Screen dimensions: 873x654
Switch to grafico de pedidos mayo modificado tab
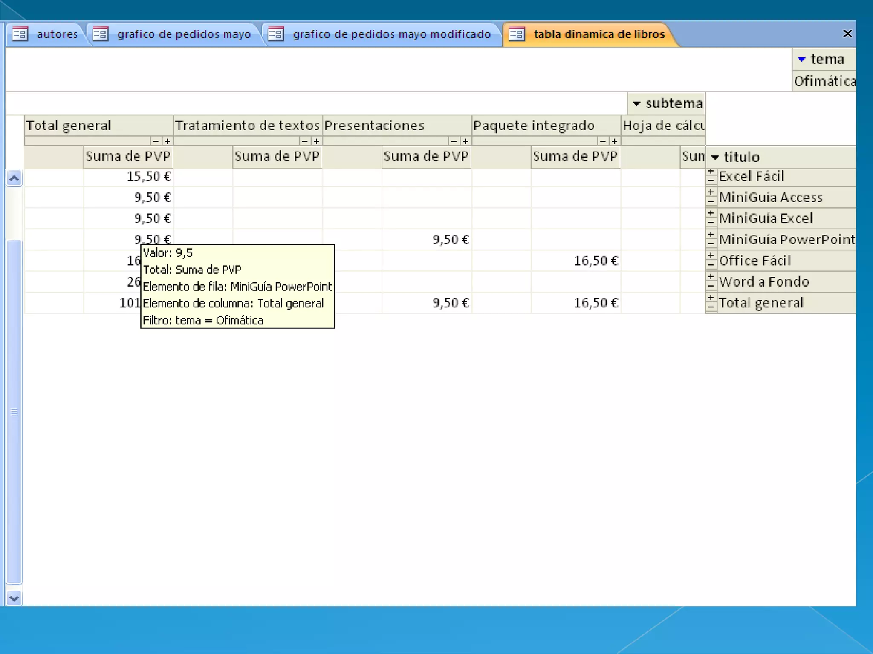click(x=391, y=34)
